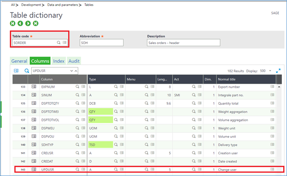Open the Index tab

click(59, 61)
